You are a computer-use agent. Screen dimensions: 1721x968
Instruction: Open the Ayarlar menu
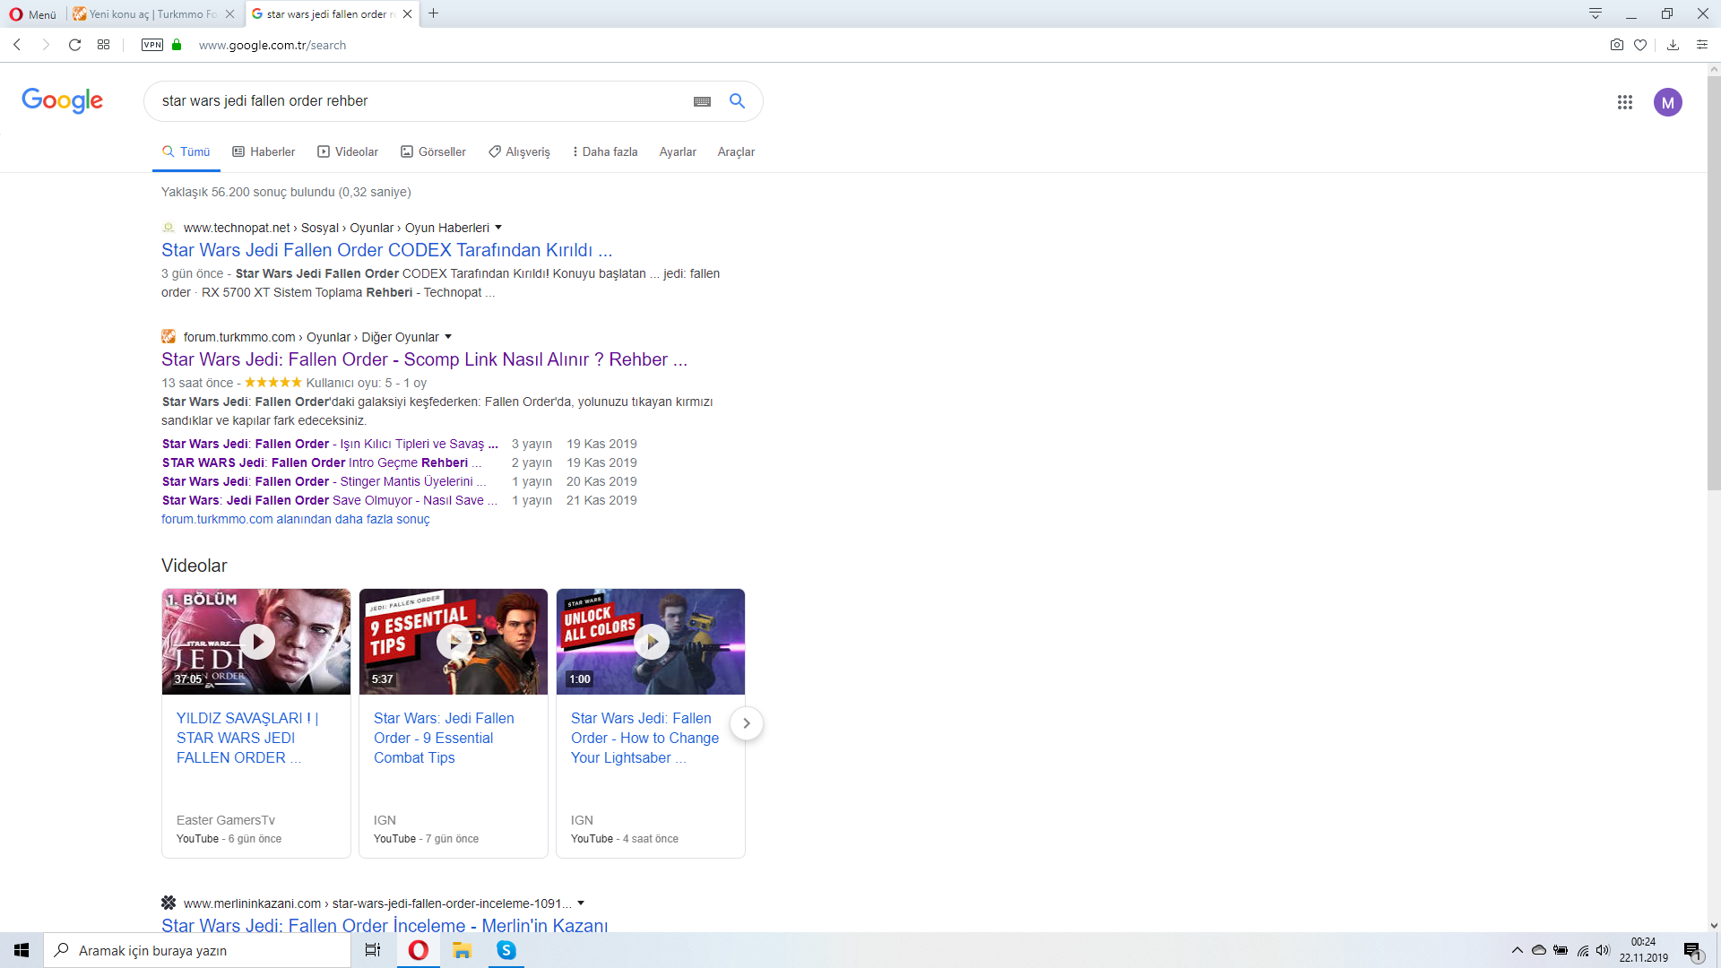coord(678,152)
